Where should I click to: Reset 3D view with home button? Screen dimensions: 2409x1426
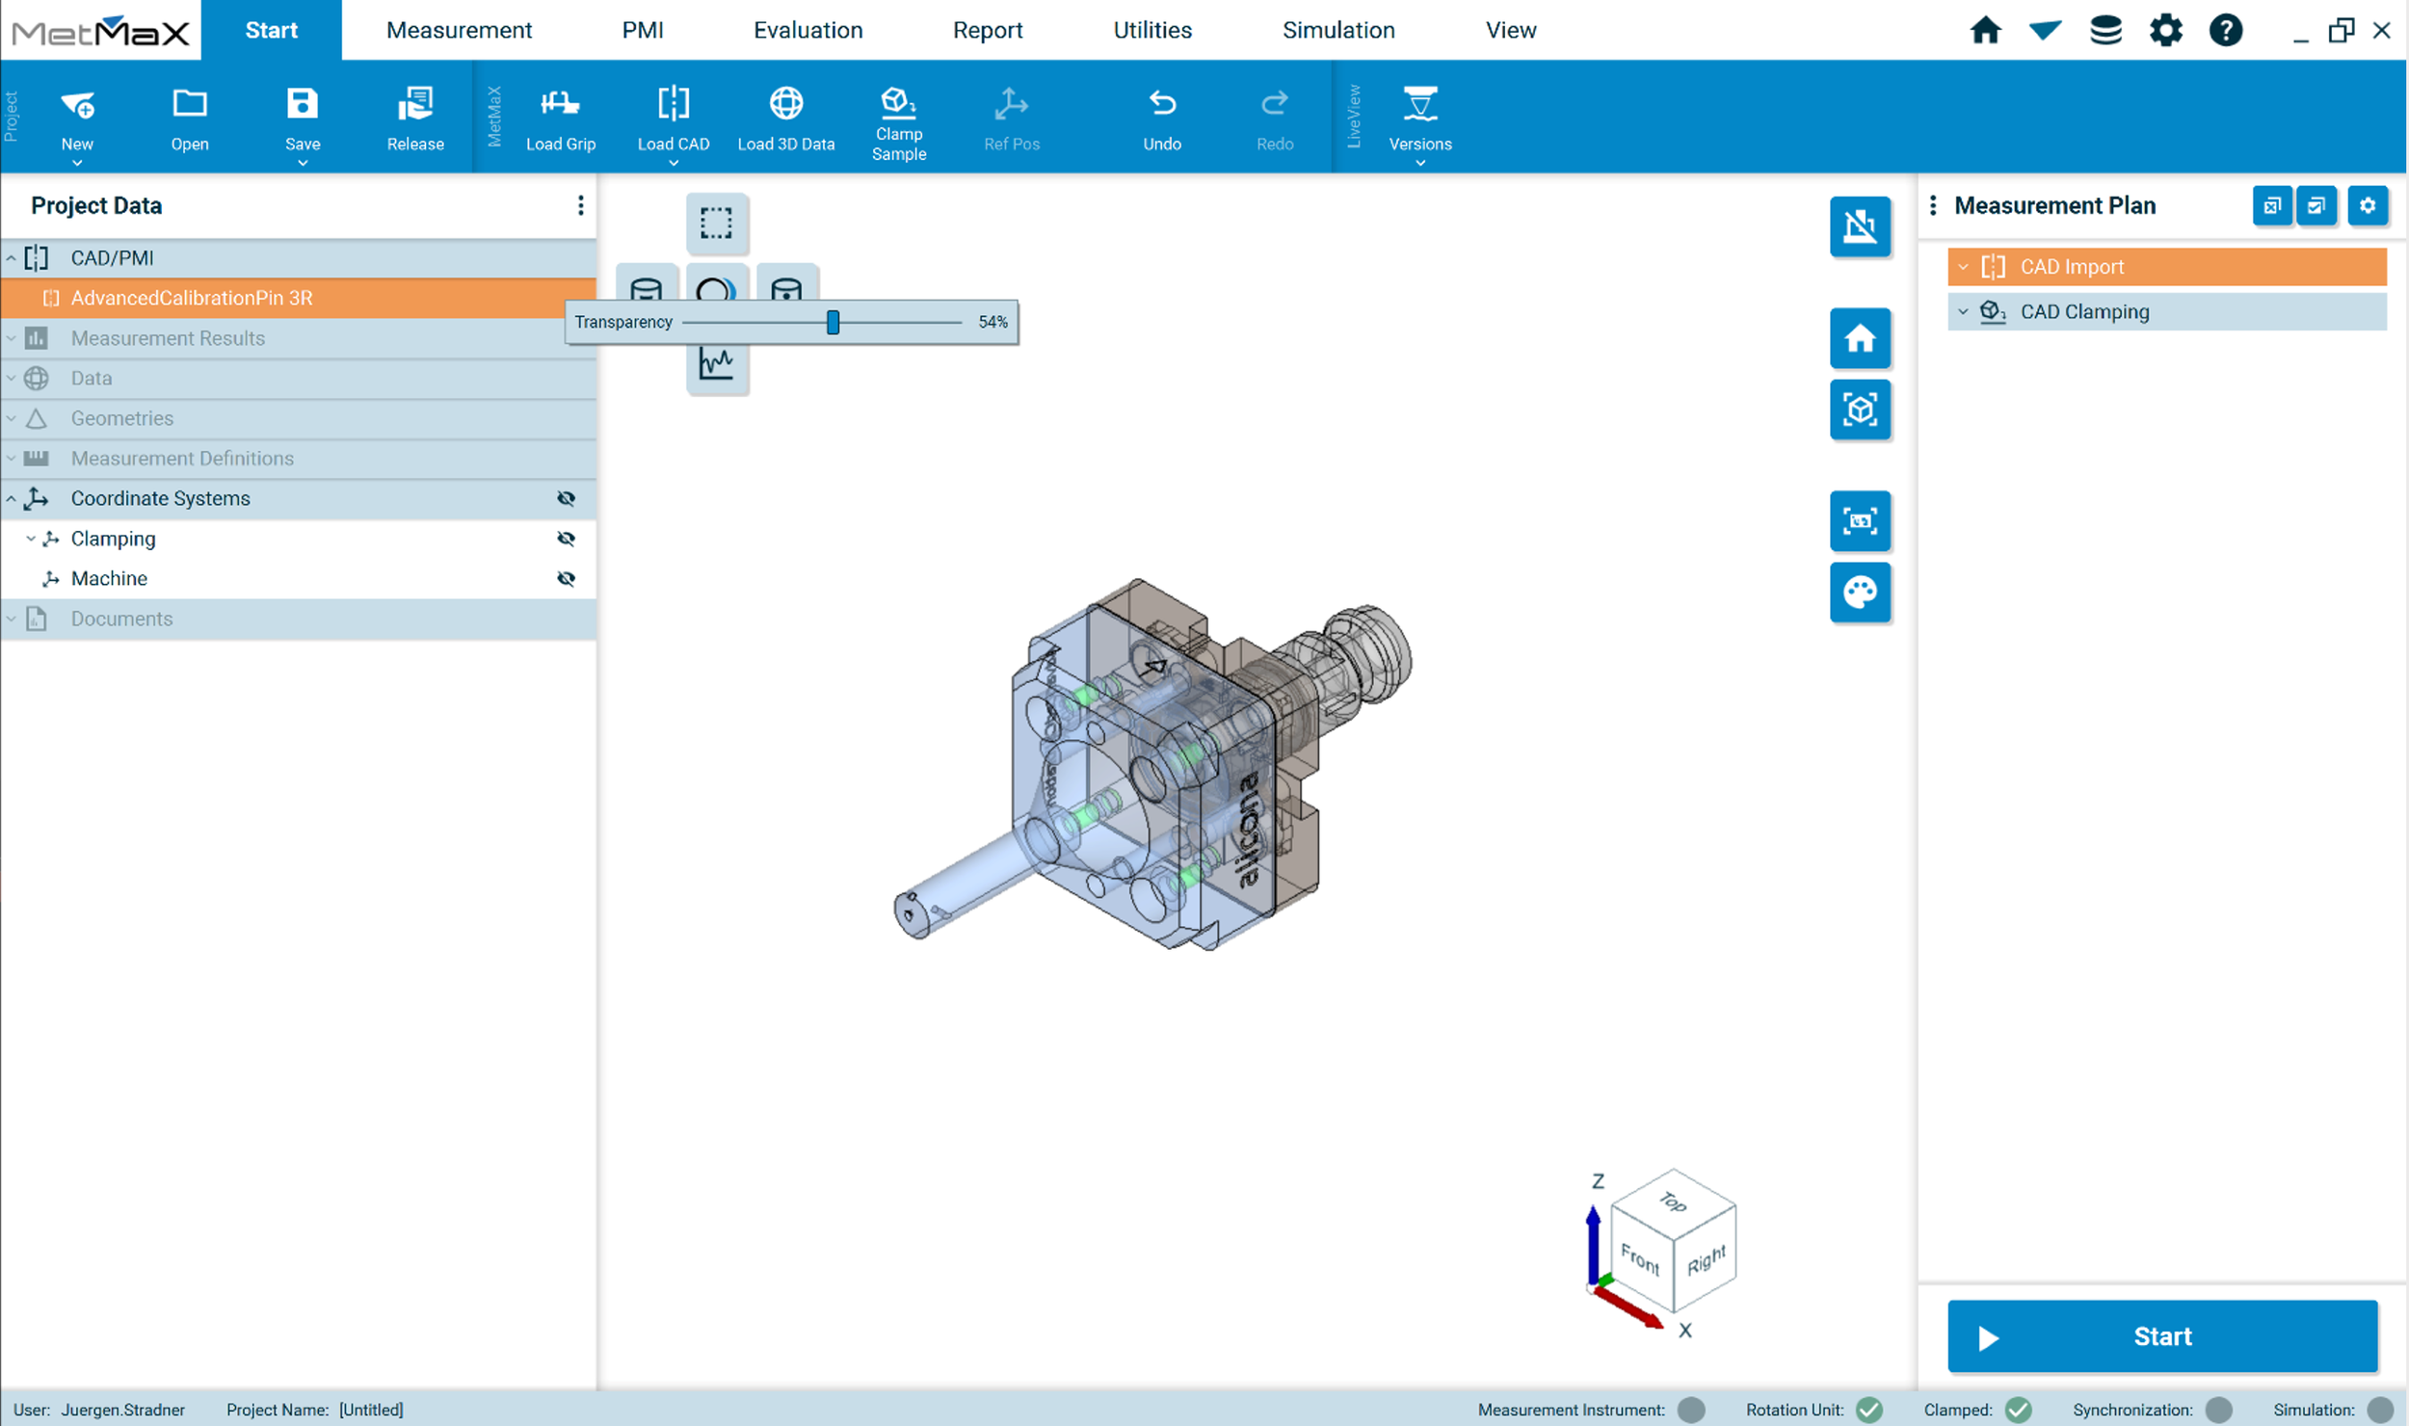1860,338
